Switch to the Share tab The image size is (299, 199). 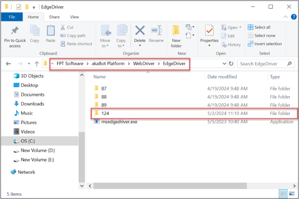coord(55,17)
